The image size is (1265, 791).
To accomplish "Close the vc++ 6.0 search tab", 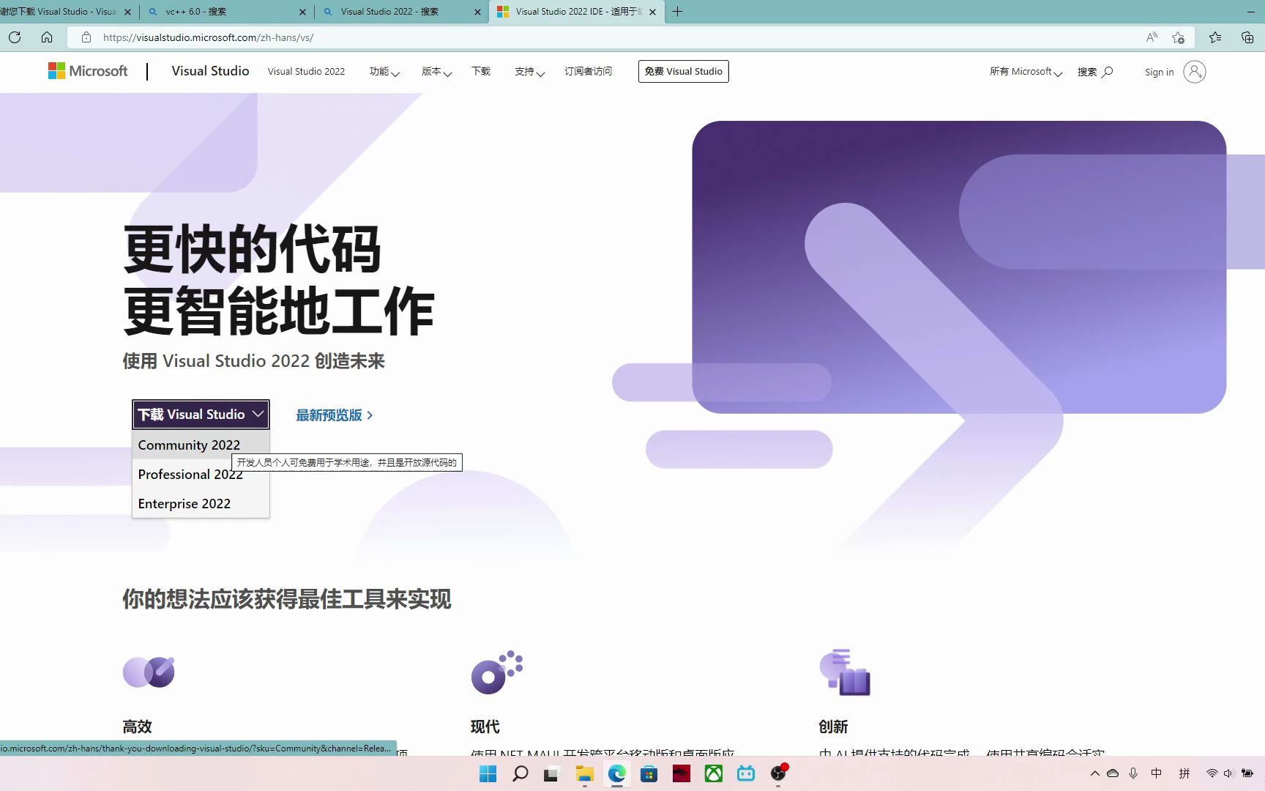I will (303, 12).
